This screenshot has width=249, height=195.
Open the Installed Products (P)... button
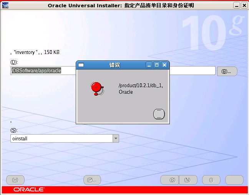(x=92, y=180)
